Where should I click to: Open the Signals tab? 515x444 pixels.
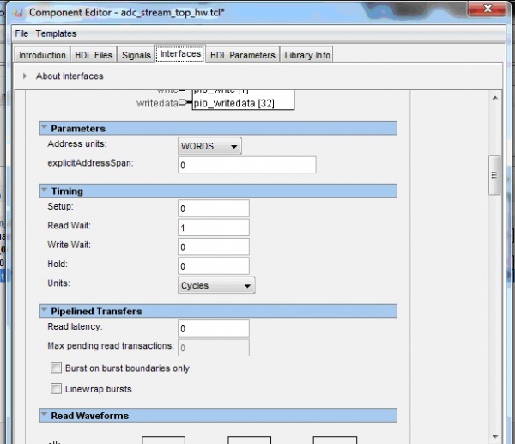(136, 55)
